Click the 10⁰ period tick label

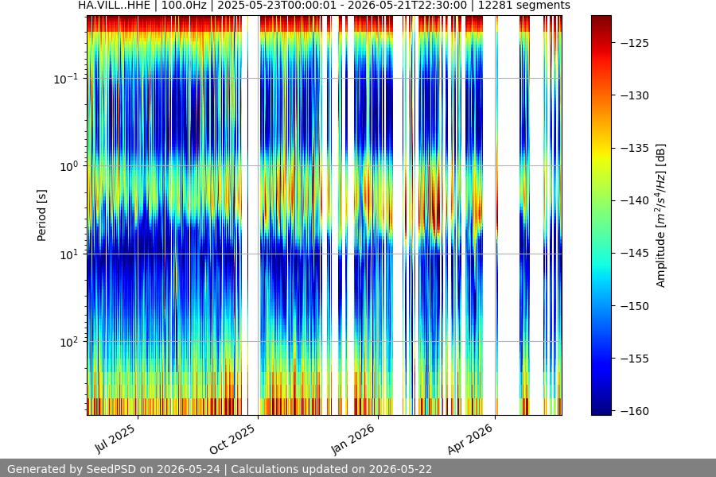click(68, 166)
